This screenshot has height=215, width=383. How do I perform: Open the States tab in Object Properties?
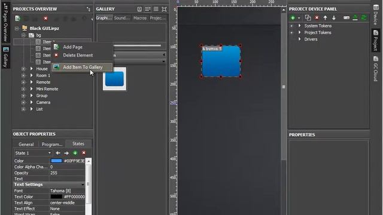[x=78, y=144]
